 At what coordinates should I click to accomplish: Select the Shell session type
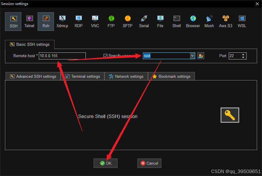[177, 22]
